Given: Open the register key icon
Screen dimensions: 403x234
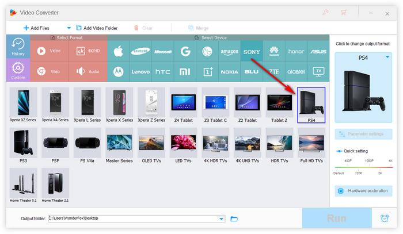Looking at the screenshot, I should click(x=325, y=12).
